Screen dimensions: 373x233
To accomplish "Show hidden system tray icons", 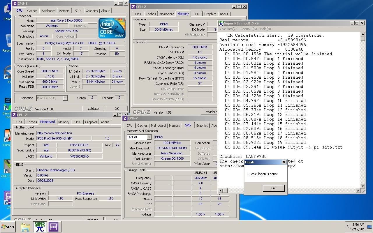I will point(347,227).
